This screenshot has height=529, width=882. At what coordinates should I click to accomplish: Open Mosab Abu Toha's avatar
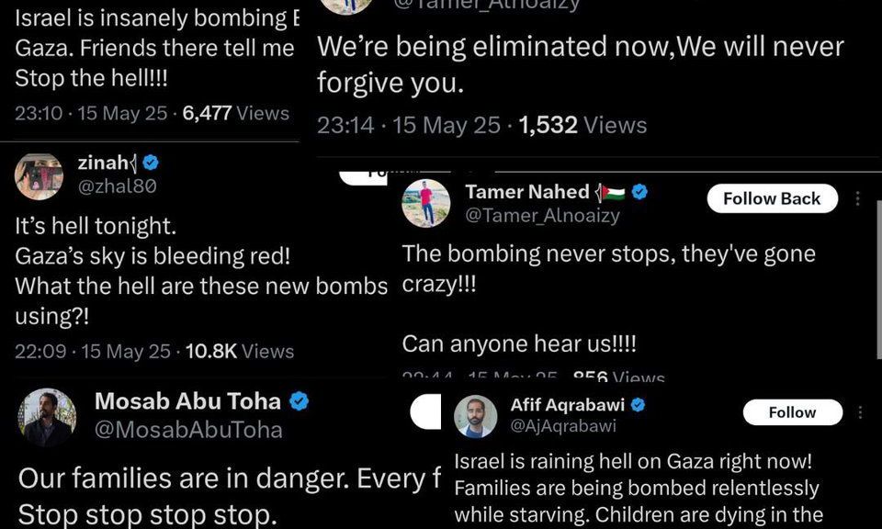point(46,416)
